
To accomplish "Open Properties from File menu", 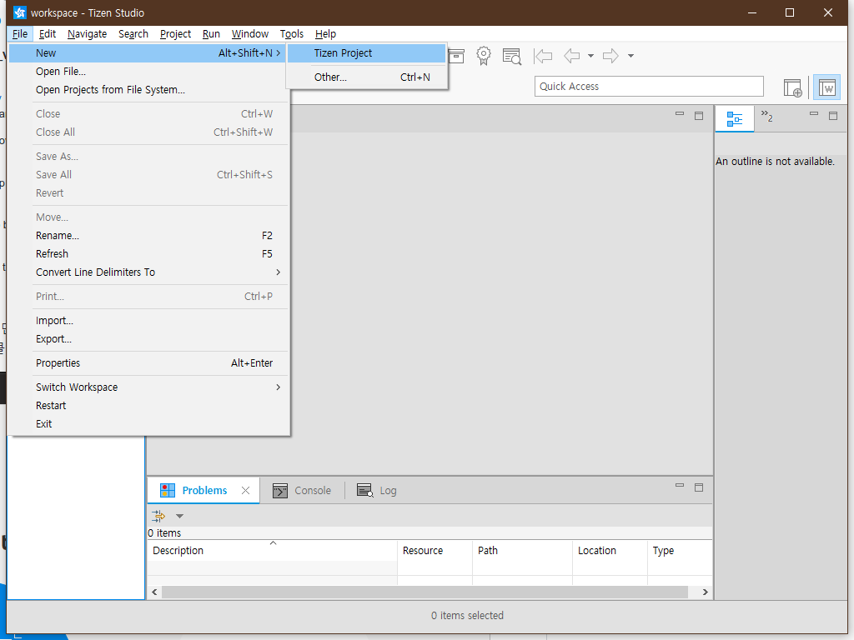I will (x=148, y=363).
